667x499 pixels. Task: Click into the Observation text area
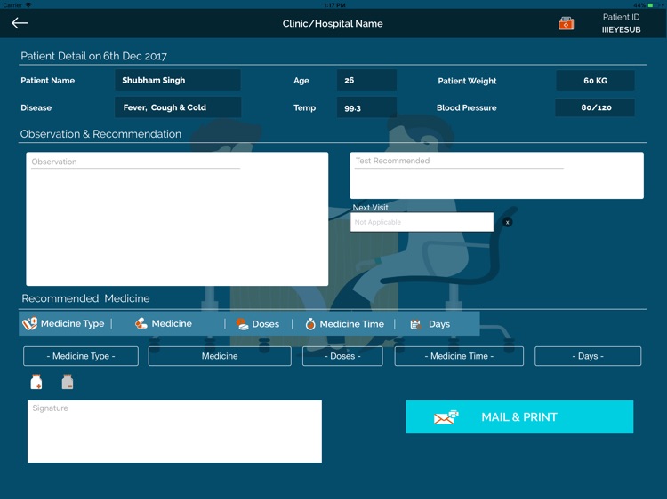pyautogui.click(x=177, y=218)
